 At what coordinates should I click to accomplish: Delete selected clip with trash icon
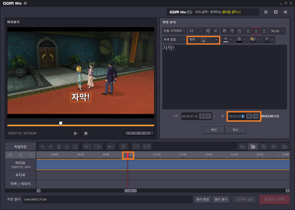[59, 147]
